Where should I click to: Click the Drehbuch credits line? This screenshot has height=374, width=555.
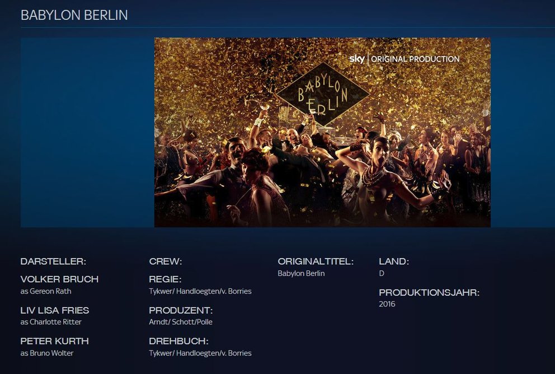pos(200,353)
